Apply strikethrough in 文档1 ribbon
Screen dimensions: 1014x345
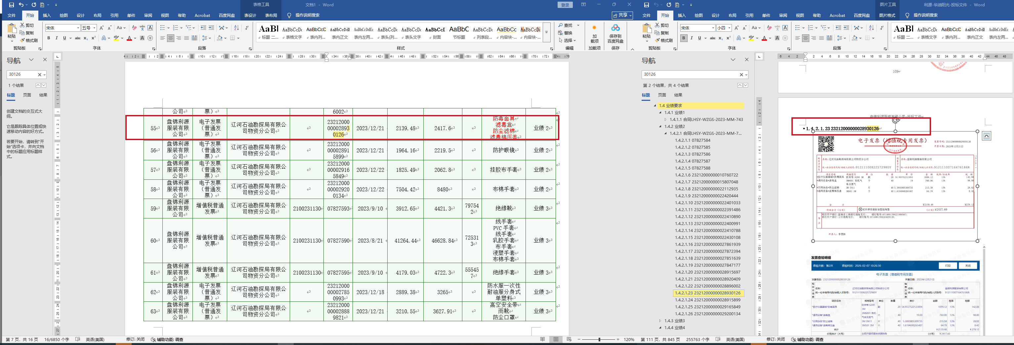click(77, 38)
